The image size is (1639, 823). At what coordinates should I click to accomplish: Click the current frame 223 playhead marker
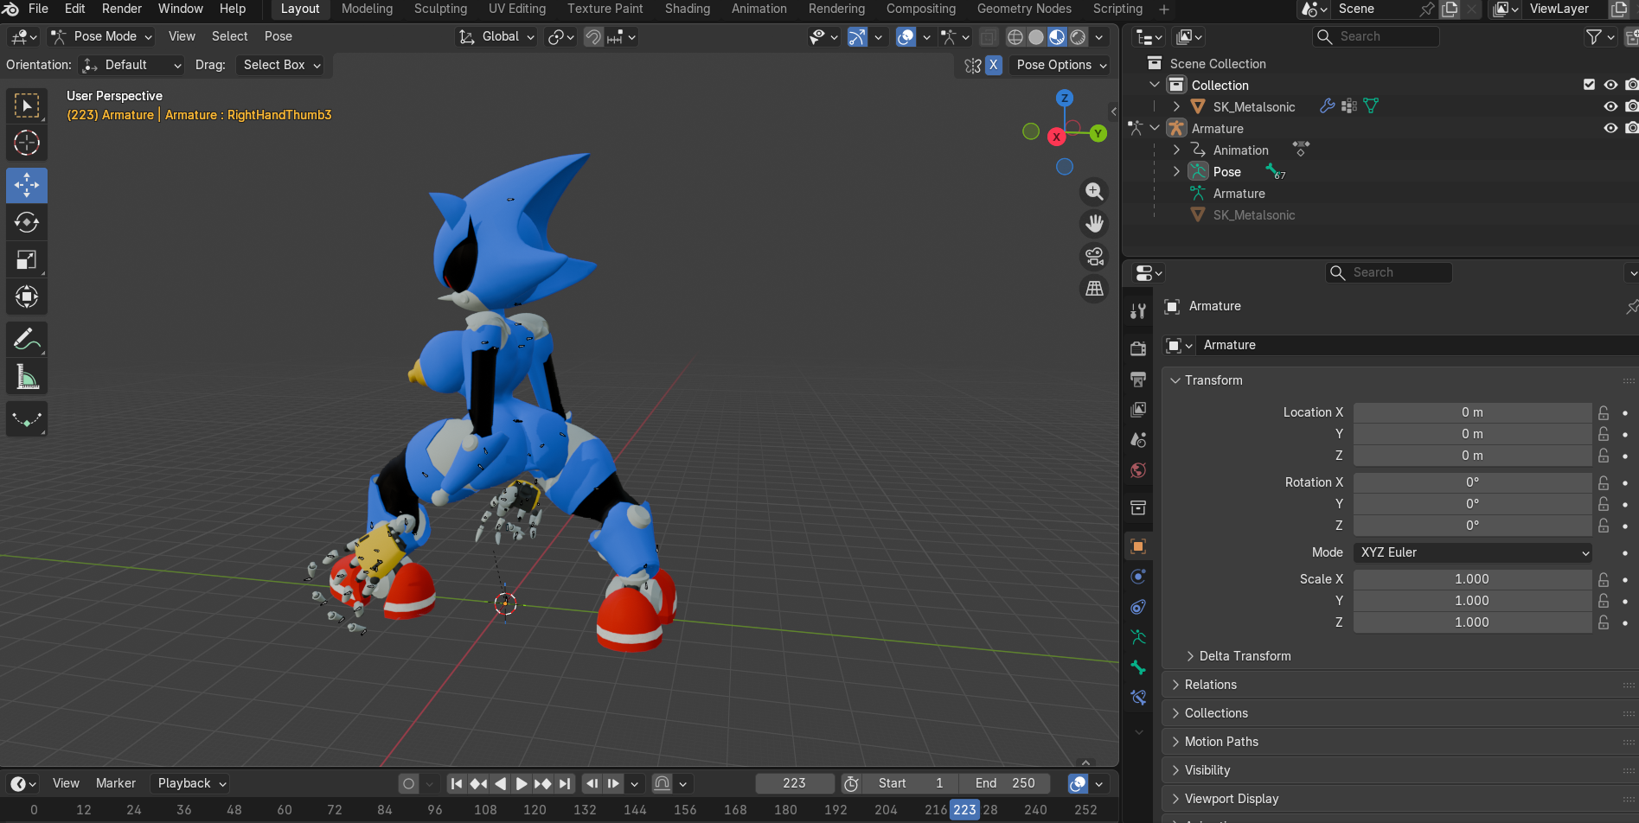[x=964, y=810]
